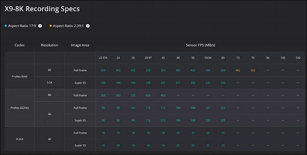Click the 'ProRes RAW' codec cell

(x=20, y=76)
